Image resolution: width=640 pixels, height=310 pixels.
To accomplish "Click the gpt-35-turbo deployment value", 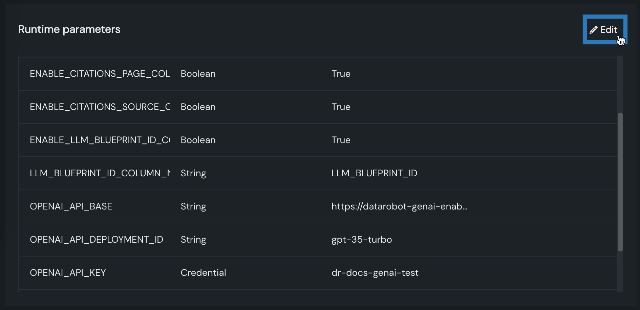I will pos(361,240).
